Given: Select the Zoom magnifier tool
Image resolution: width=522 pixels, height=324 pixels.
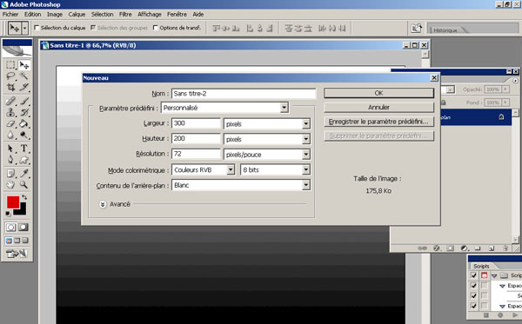Looking at the screenshot, I should tap(24, 184).
